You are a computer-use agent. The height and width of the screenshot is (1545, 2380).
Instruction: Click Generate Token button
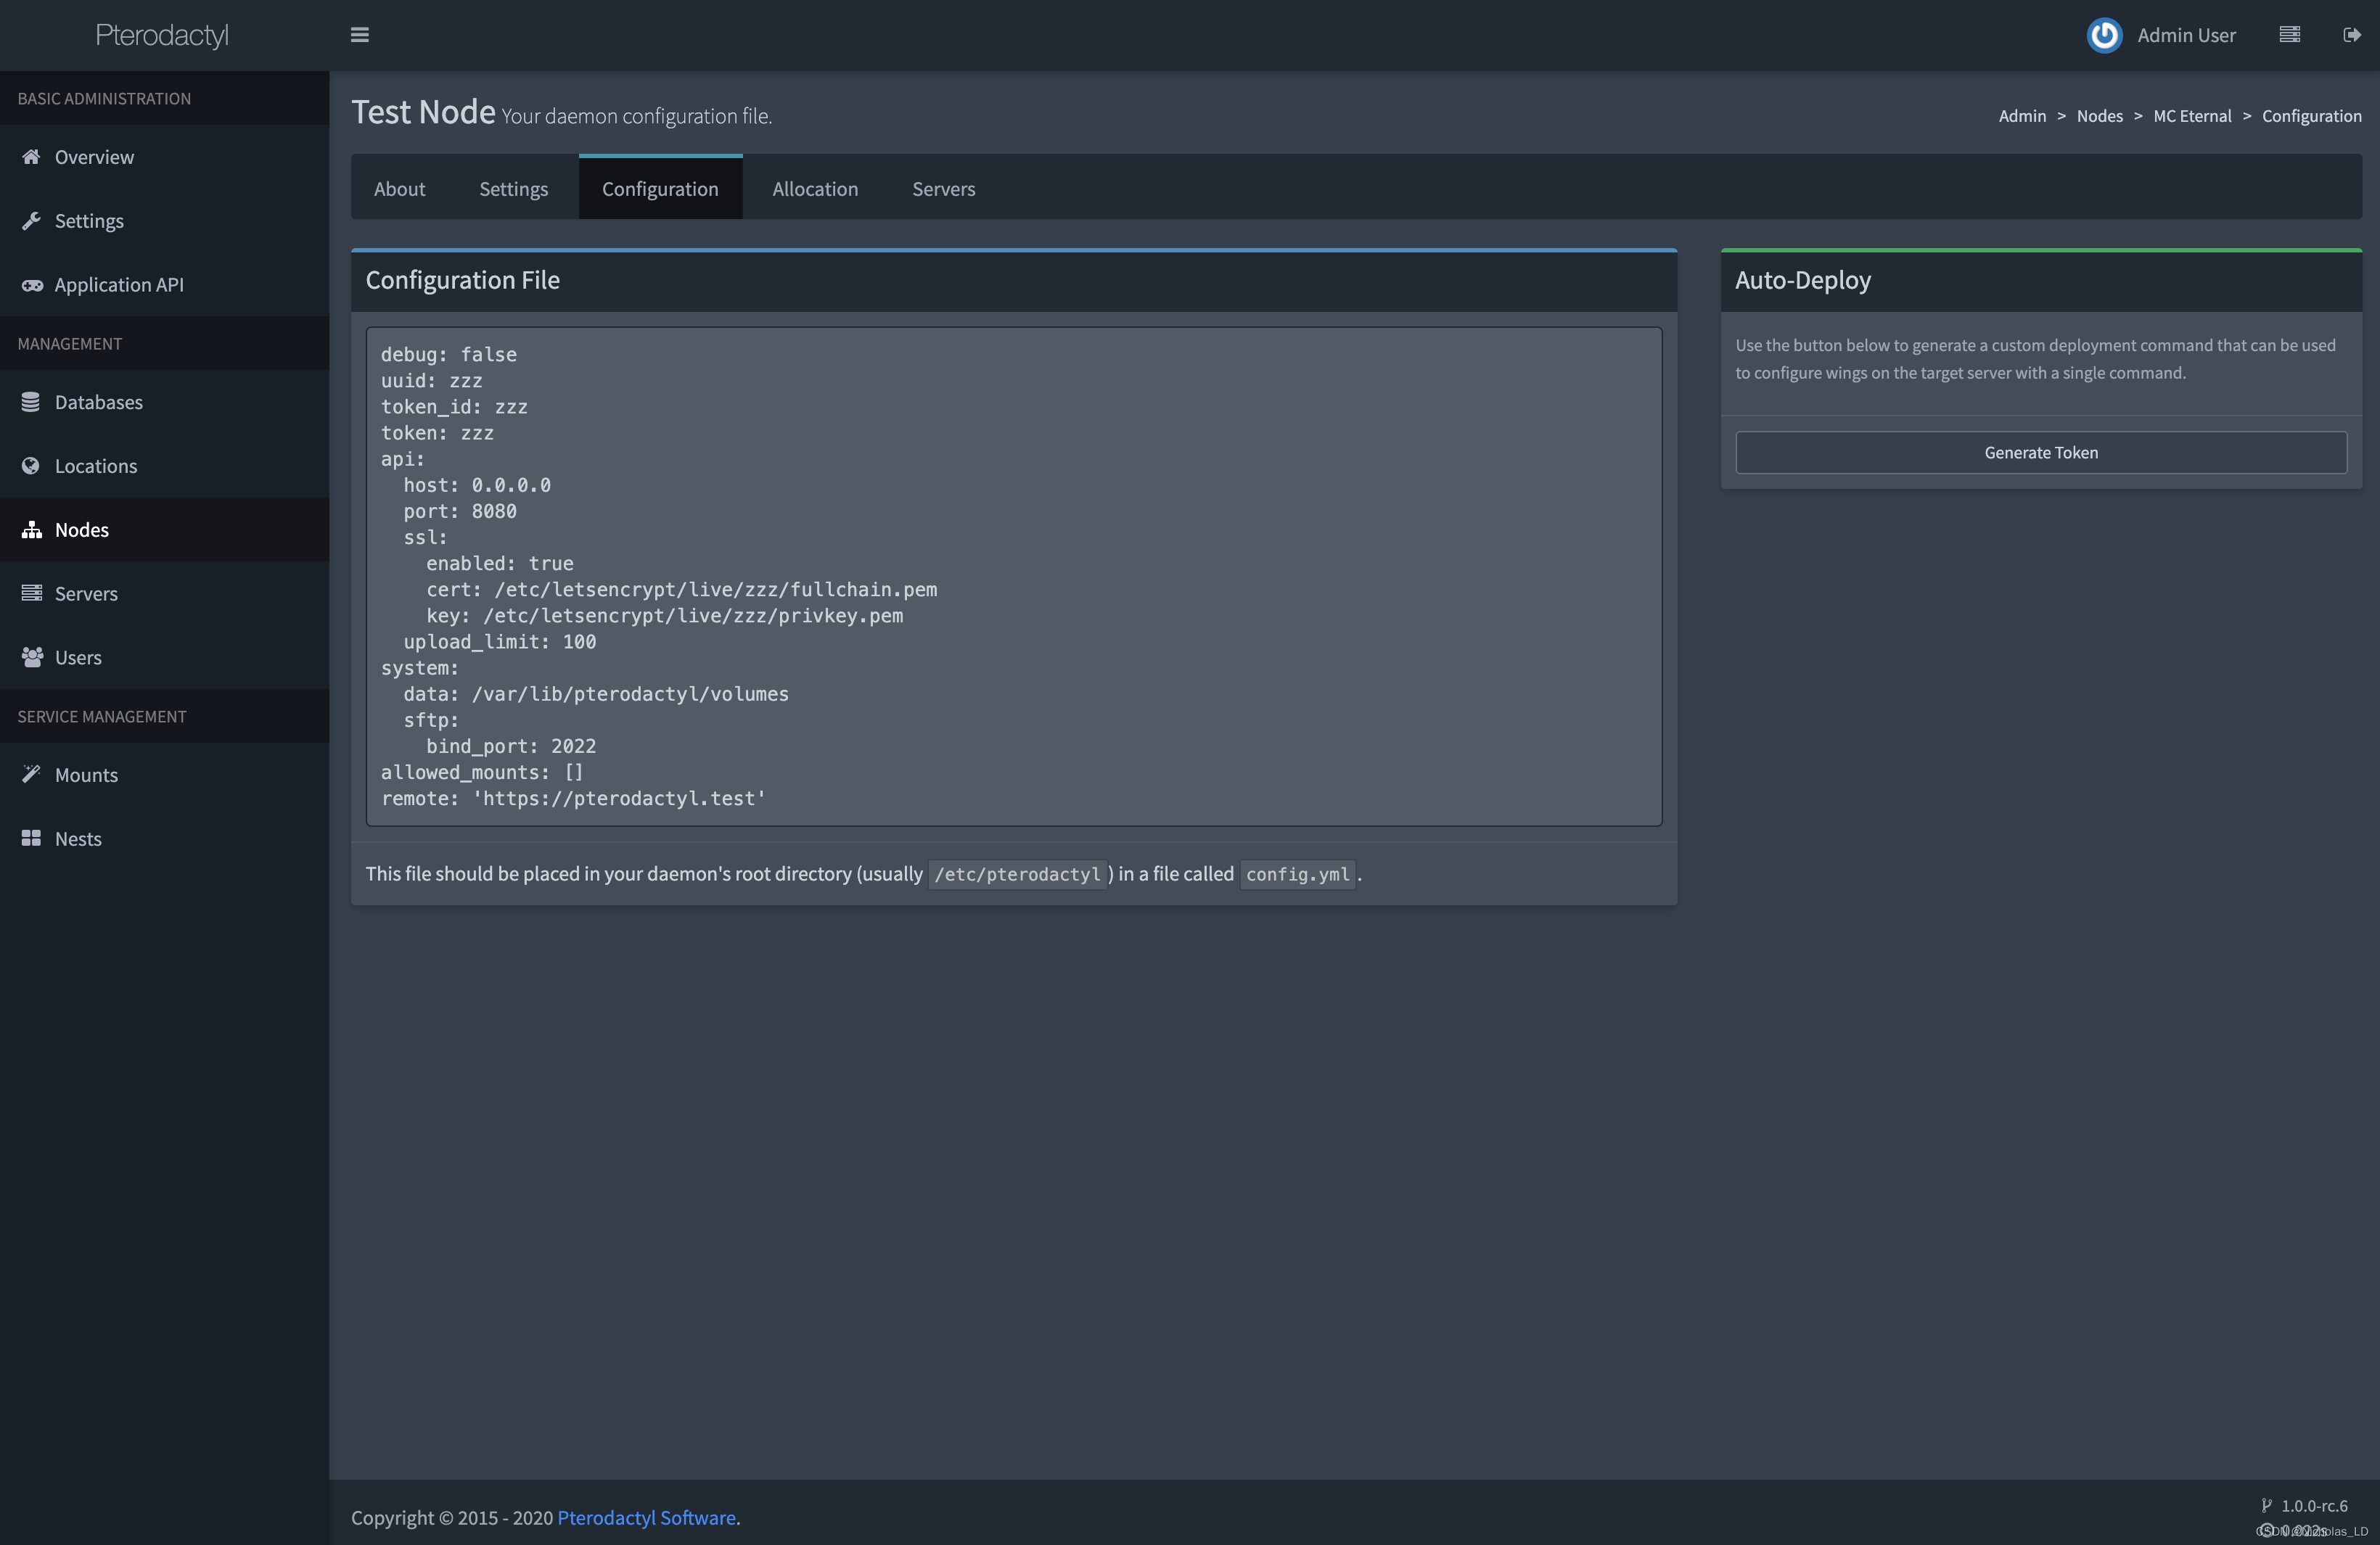click(x=2042, y=451)
